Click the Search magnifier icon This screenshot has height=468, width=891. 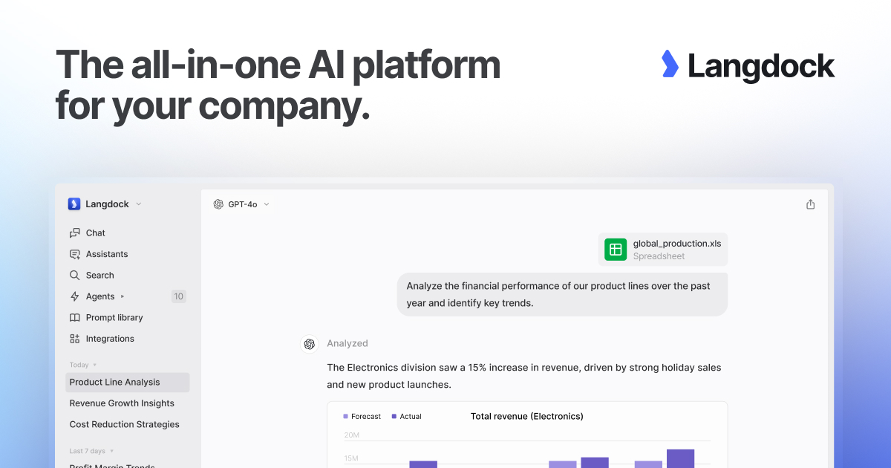coord(74,275)
